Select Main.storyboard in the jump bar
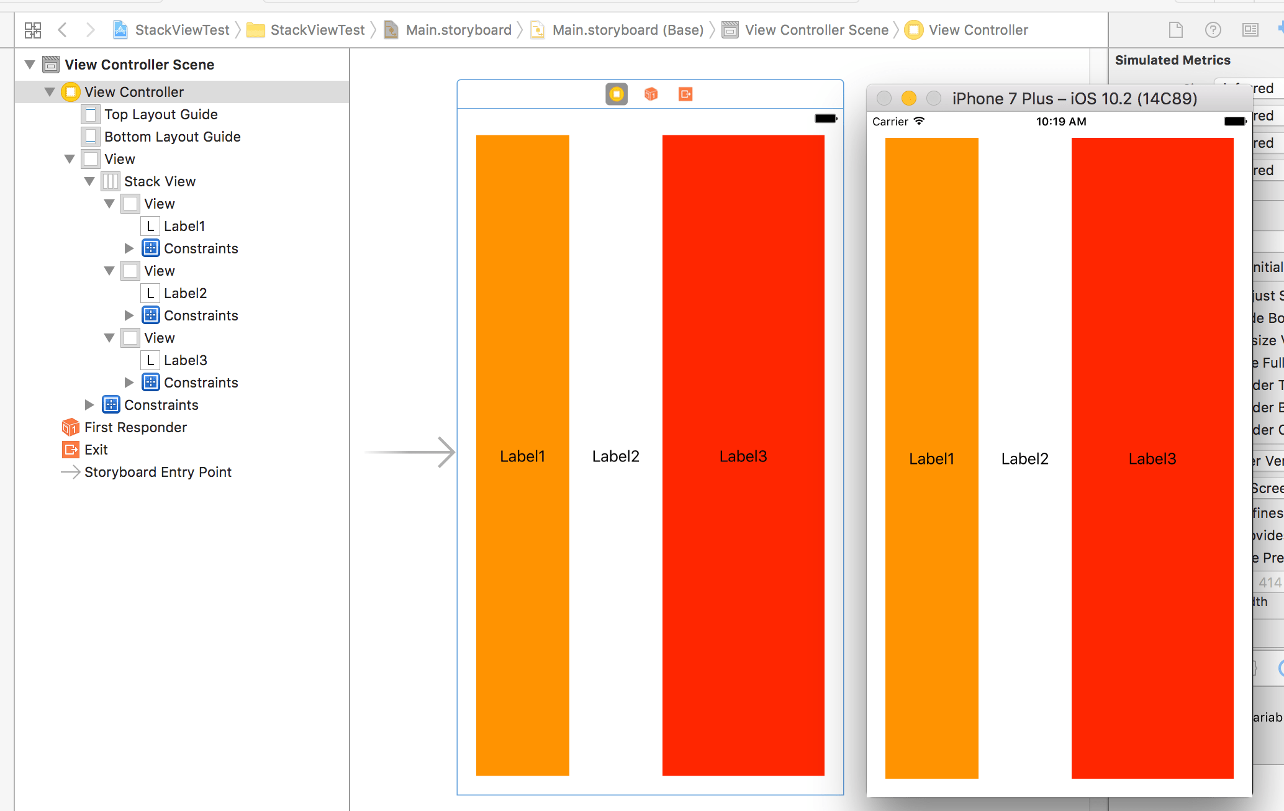 pyautogui.click(x=458, y=29)
